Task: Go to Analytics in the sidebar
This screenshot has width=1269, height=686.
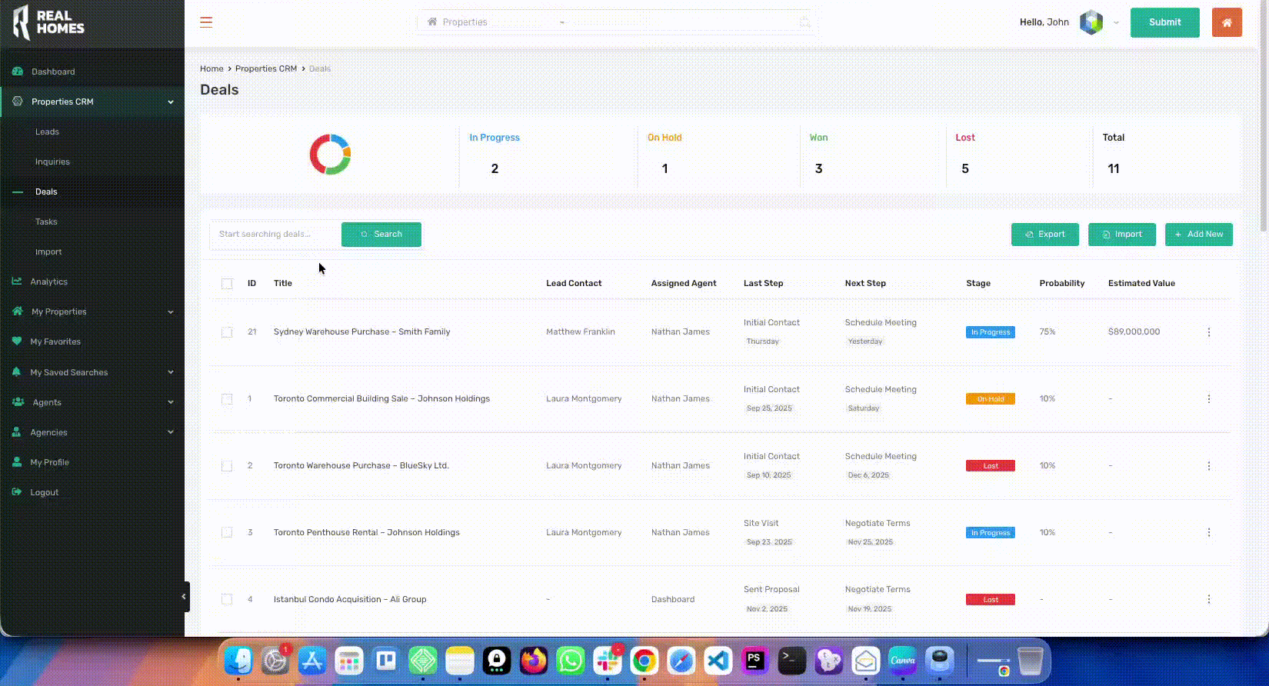Action: click(48, 281)
